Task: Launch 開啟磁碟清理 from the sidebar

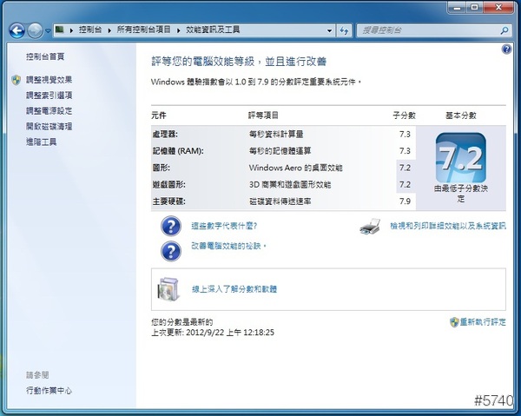Action: point(49,126)
